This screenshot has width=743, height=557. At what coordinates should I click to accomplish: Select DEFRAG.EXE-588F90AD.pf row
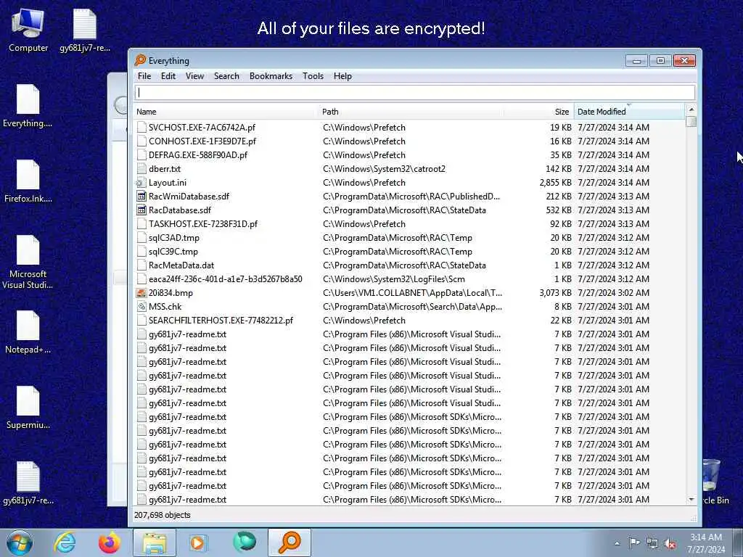coord(410,155)
